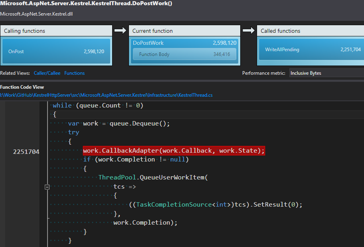364x247 pixels.
Task: Click the Called functions header
Action: (x=311, y=31)
